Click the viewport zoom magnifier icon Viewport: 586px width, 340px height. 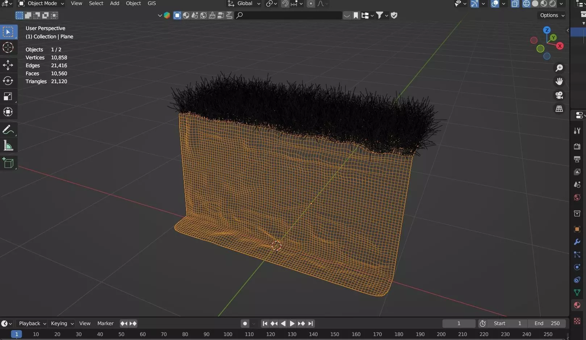pyautogui.click(x=559, y=68)
